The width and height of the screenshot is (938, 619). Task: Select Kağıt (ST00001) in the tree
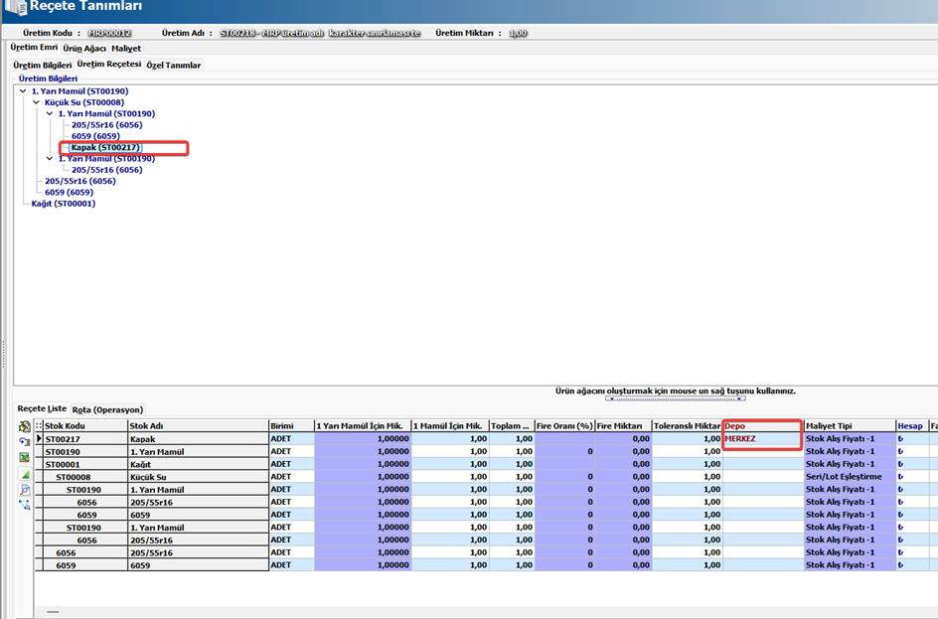click(x=64, y=204)
